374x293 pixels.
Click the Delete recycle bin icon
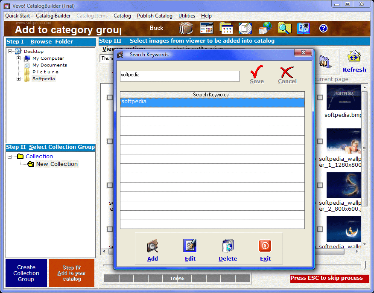(228, 246)
